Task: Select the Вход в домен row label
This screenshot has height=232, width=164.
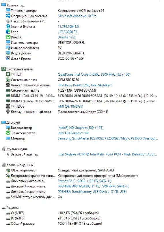Action: click(x=21, y=53)
